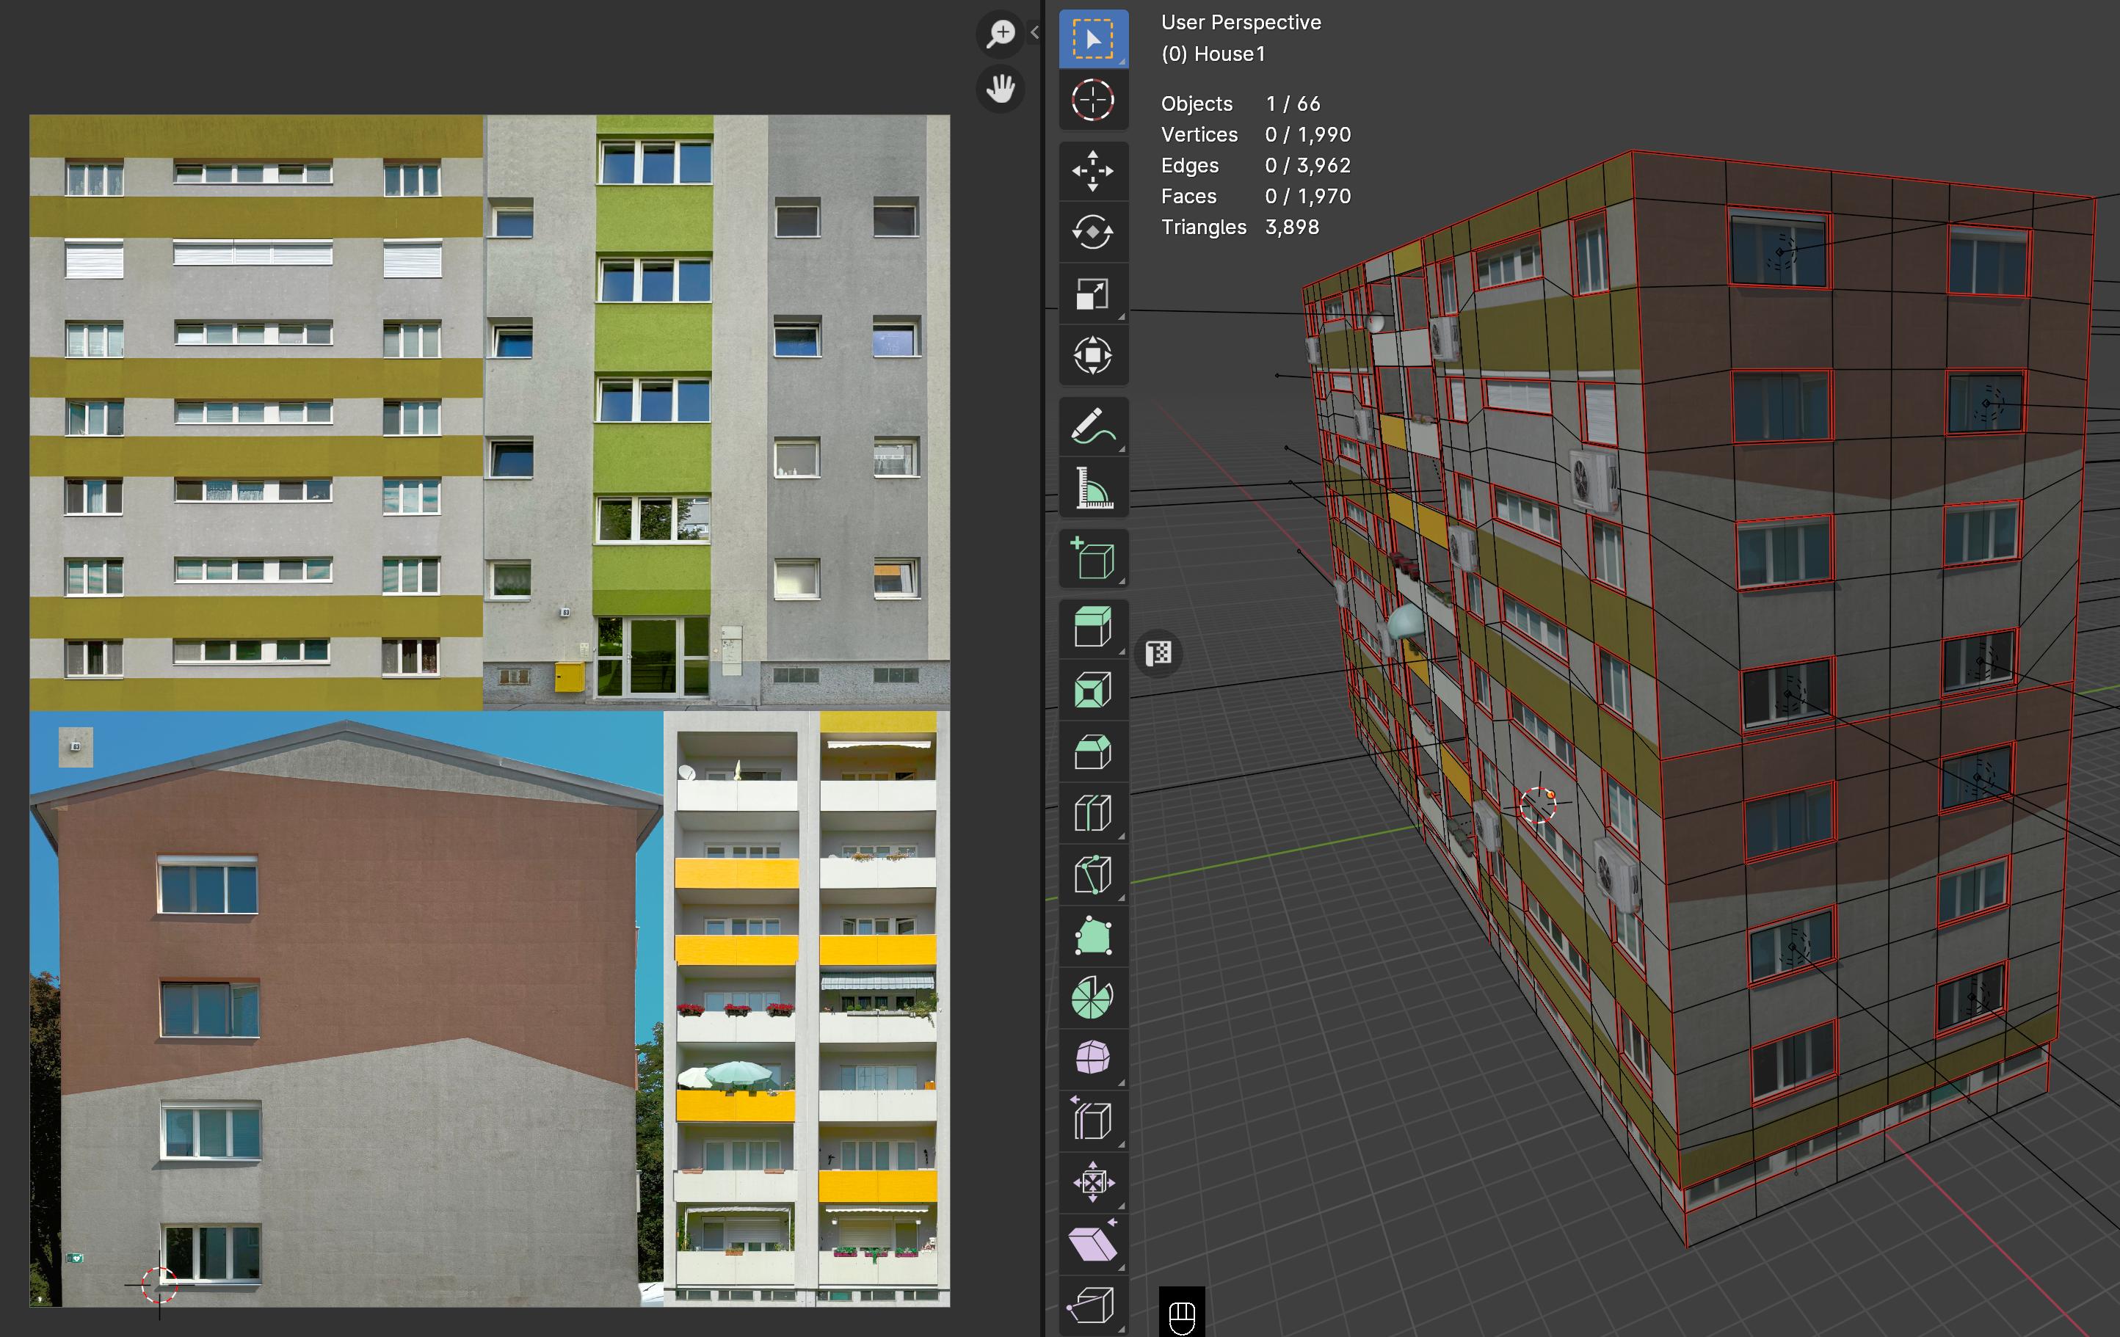Viewport: 2120px width, 1337px height.
Task: Select the Add Cube tool
Action: click(x=1092, y=559)
